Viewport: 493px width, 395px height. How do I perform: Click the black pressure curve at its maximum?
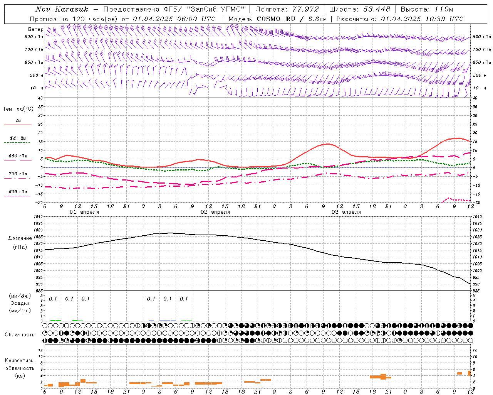(x=171, y=233)
